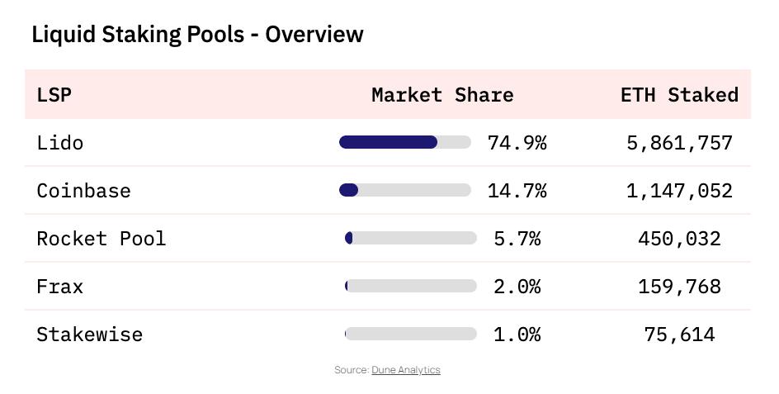Click the Lido market share progress bar
Image resolution: width=779 pixels, height=394 pixels.
click(x=405, y=142)
